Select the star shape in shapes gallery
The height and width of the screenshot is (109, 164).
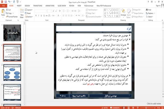(117, 16)
